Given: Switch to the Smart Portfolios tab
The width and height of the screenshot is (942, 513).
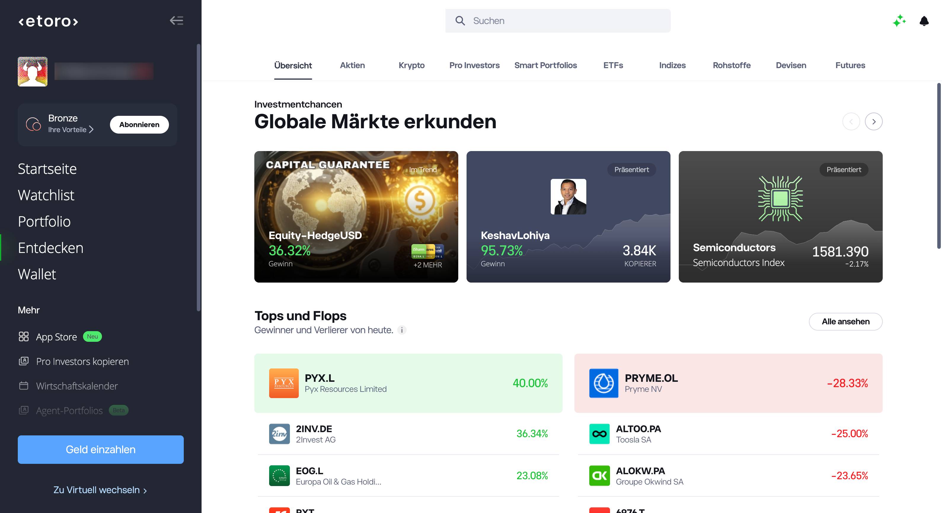Looking at the screenshot, I should coord(546,65).
